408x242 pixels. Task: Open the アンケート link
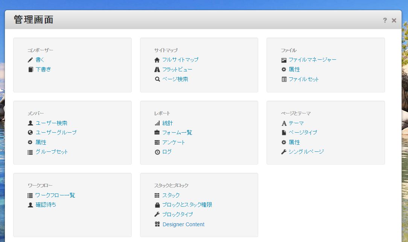coord(174,142)
